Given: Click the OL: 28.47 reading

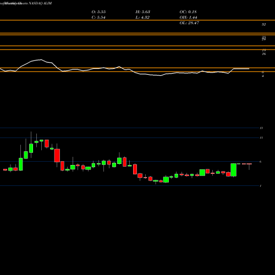Looking at the screenshot, I should click(189, 23).
